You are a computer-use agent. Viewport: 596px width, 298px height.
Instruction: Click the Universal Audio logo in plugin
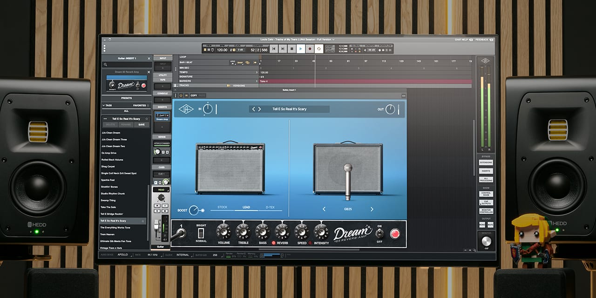pos(186,109)
